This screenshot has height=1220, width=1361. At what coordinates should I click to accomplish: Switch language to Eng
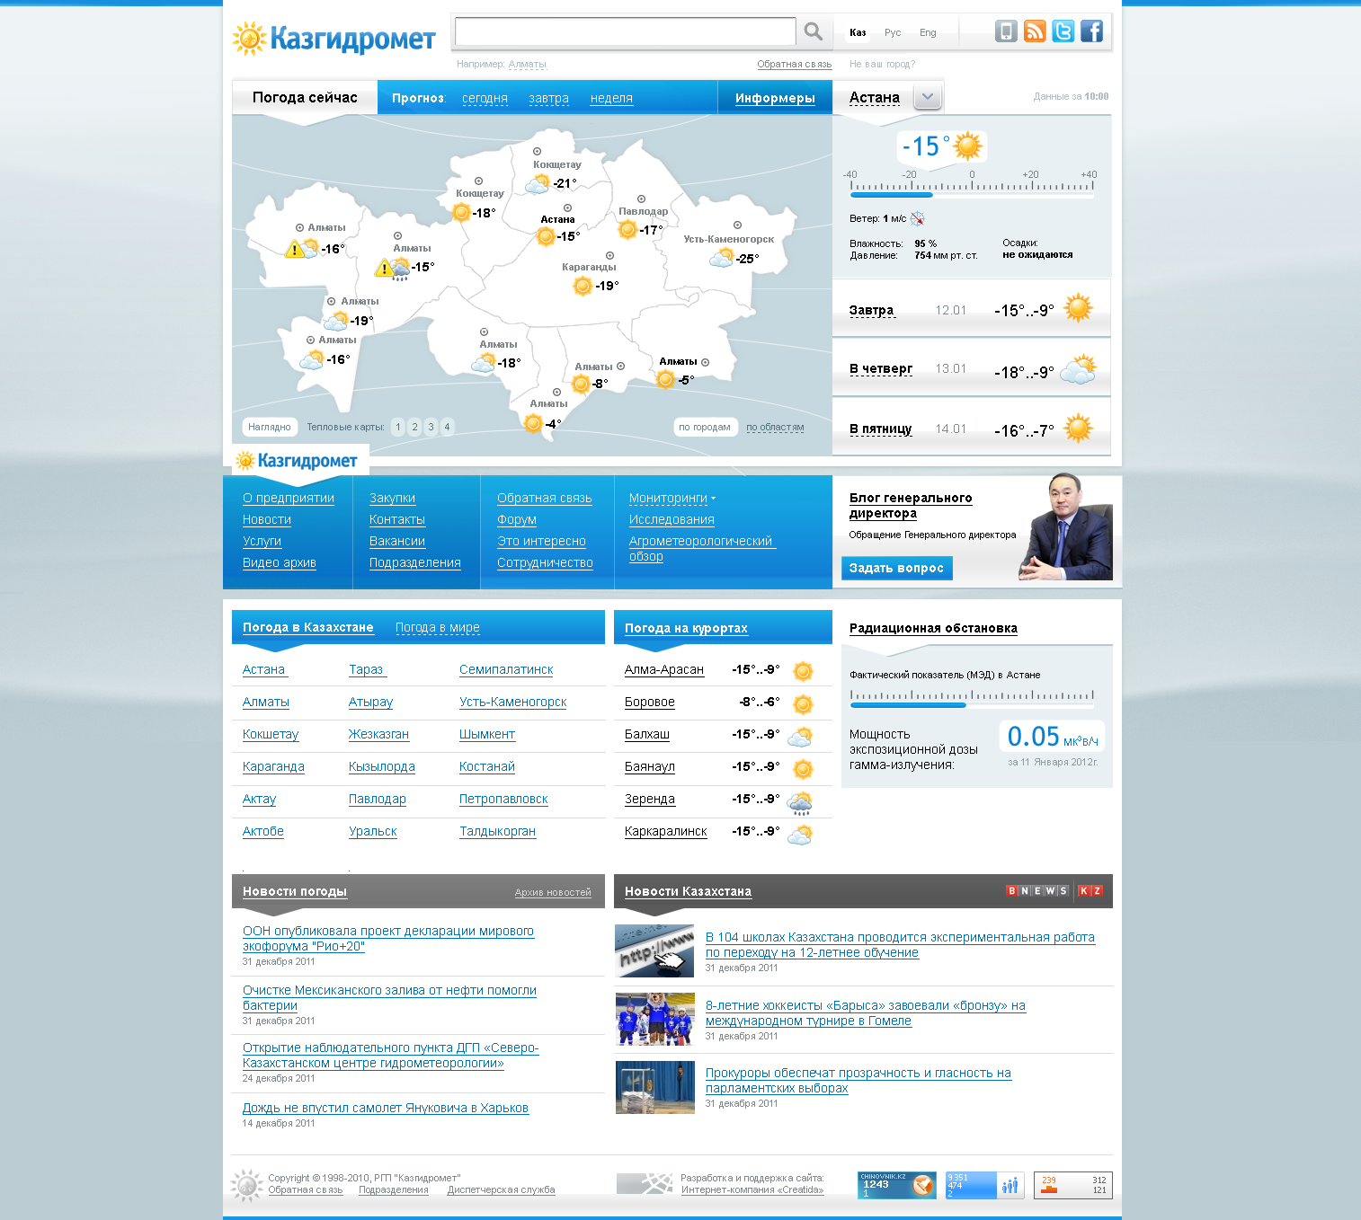tap(928, 32)
